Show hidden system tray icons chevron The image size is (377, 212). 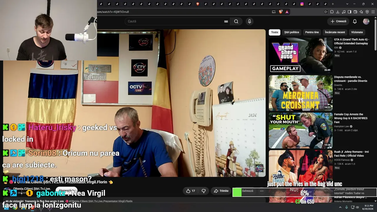(340, 207)
